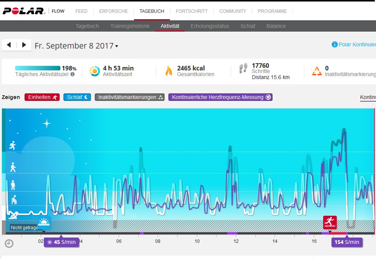This screenshot has width=376, height=259.
Task: Click the flame Gesamtkalorien icon
Action: click(169, 71)
